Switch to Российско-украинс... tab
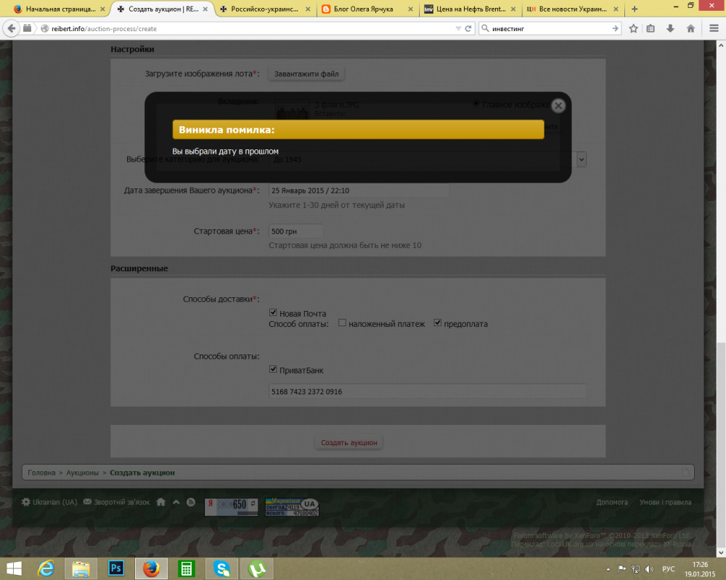Image resolution: width=726 pixels, height=580 pixels. [265, 9]
